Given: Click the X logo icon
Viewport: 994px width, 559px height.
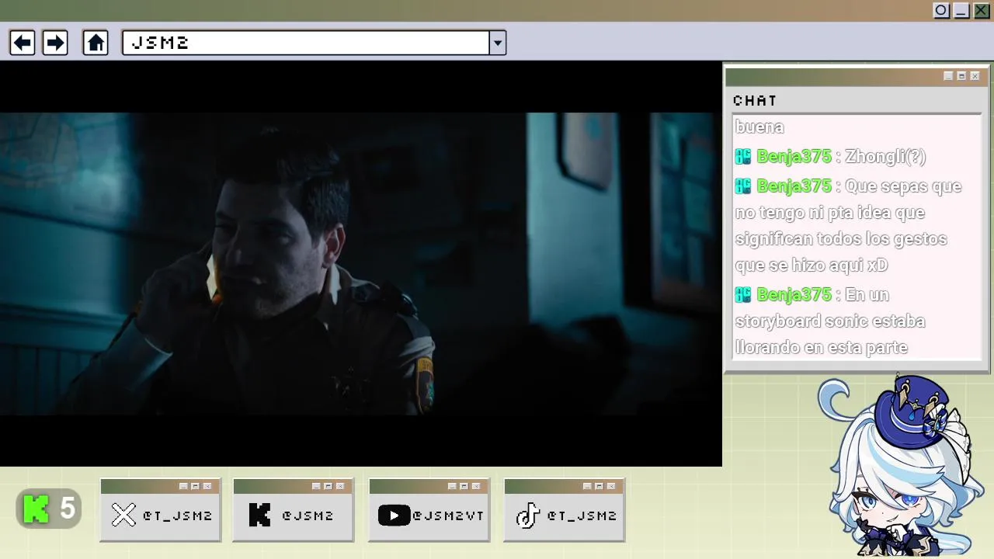Looking at the screenshot, I should click(123, 515).
